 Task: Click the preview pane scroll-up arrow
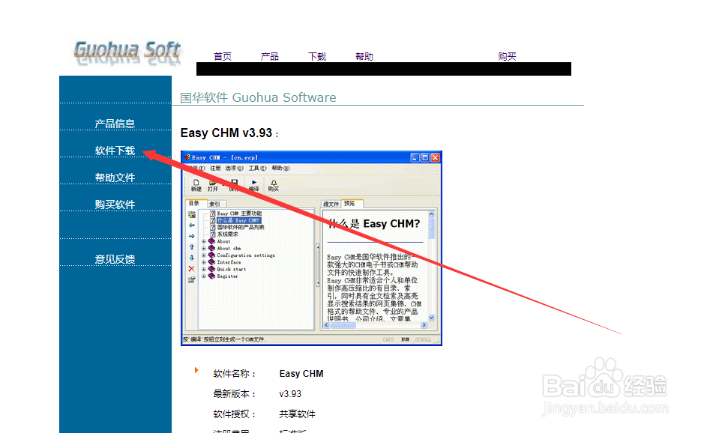pos(432,214)
